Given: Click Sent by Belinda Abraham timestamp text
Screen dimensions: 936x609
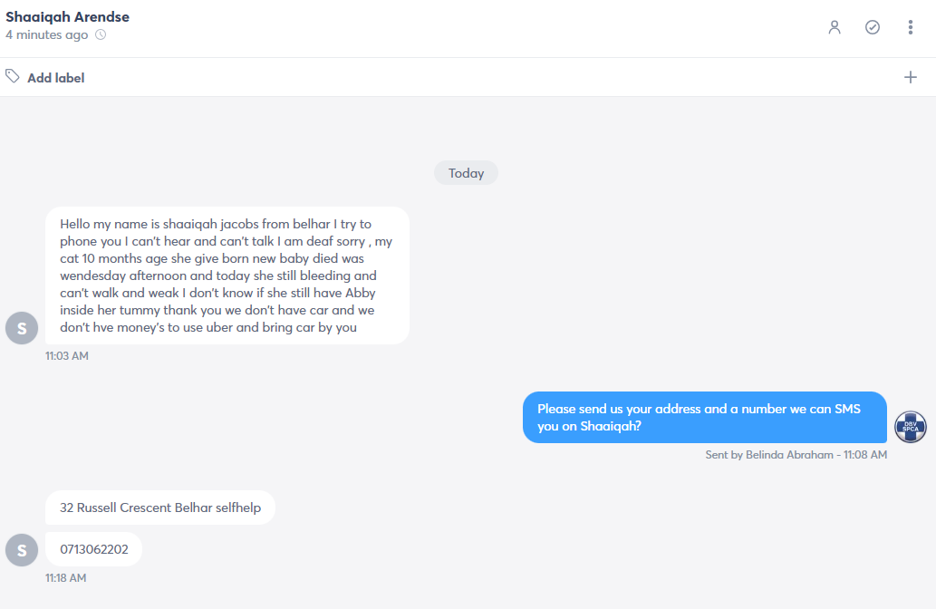Looking at the screenshot, I should tap(796, 455).
